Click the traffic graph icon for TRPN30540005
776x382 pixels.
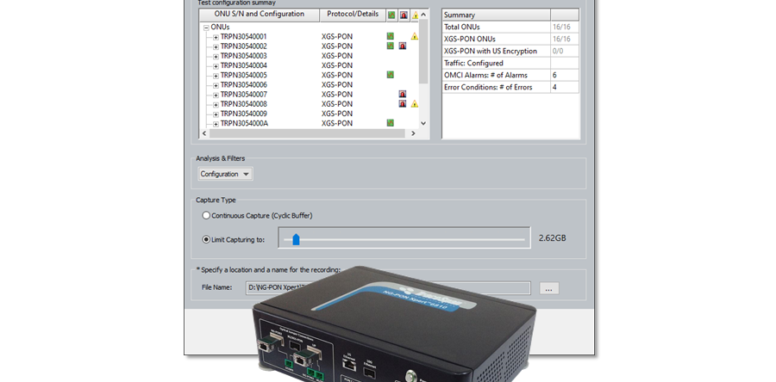390,75
